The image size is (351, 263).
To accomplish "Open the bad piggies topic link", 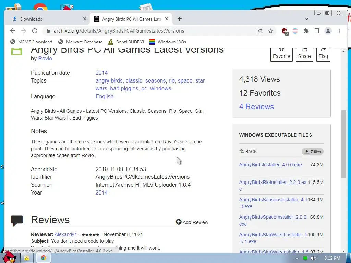I will point(124,89).
